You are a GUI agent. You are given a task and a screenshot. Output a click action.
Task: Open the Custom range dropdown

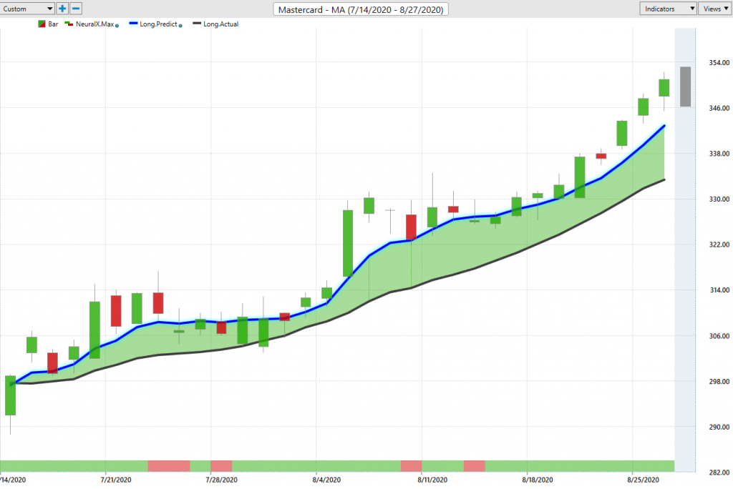pos(27,9)
